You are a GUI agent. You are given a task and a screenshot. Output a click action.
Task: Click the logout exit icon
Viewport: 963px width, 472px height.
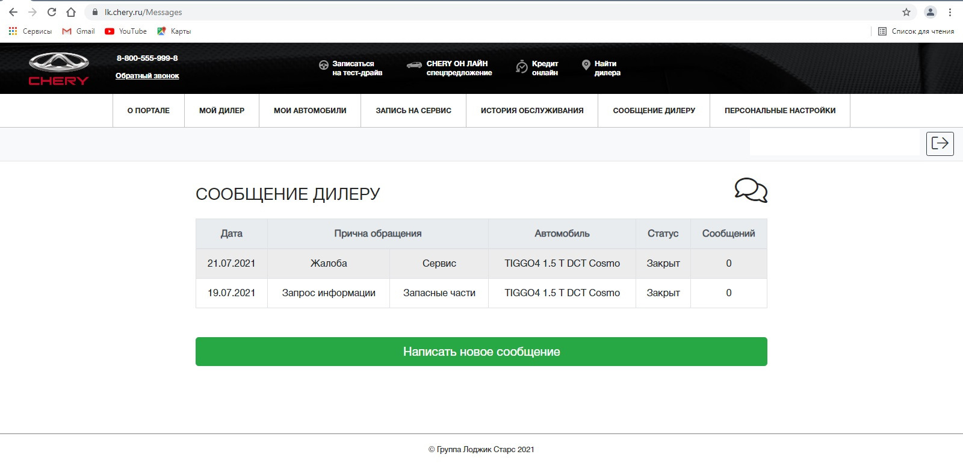click(940, 143)
